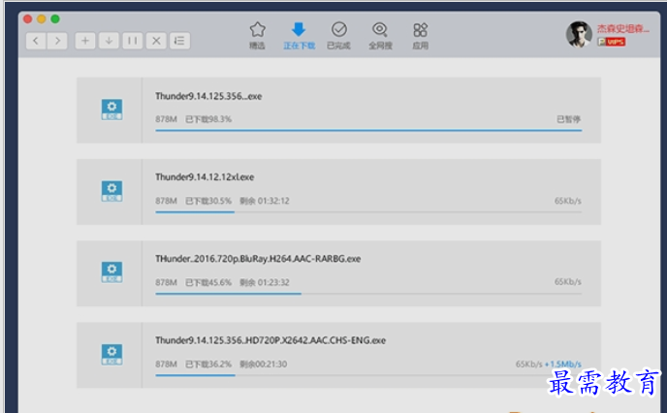
Task: Click 65Kb/s speed on Thunder9.14.12.12xl.exe row
Action: click(x=568, y=201)
